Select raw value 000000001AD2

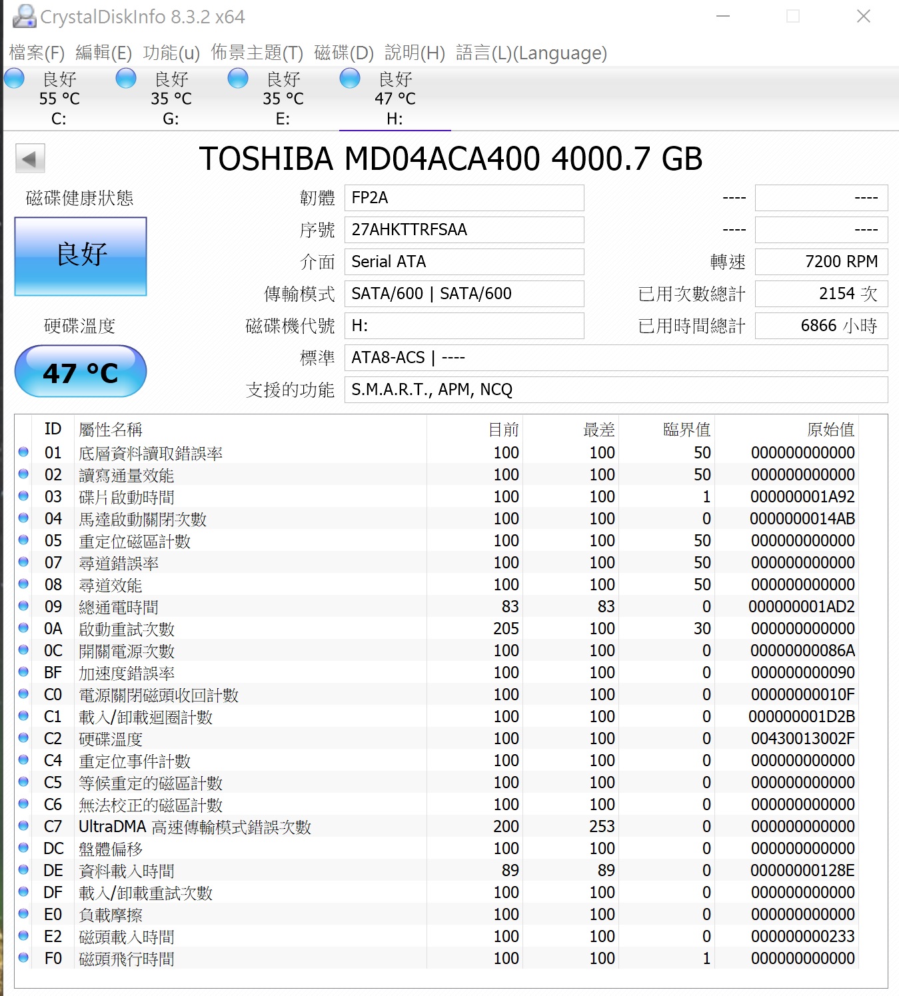(802, 606)
